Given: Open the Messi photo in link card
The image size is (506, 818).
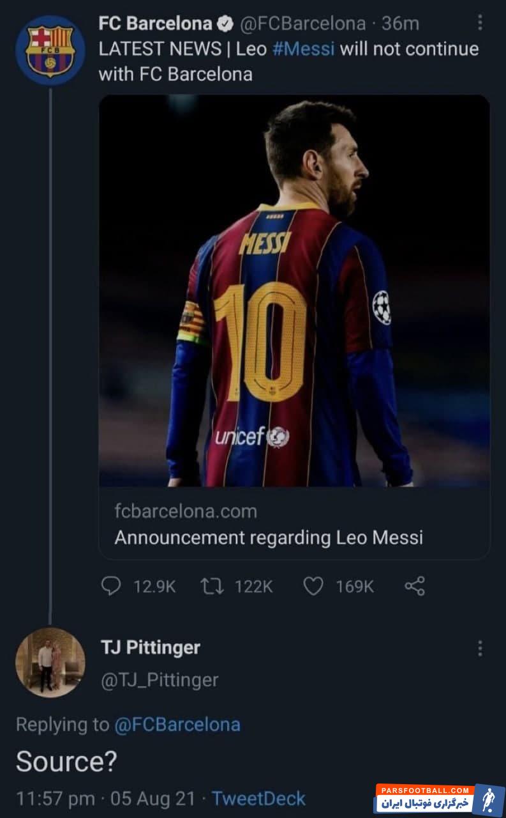Looking at the screenshot, I should (x=294, y=291).
